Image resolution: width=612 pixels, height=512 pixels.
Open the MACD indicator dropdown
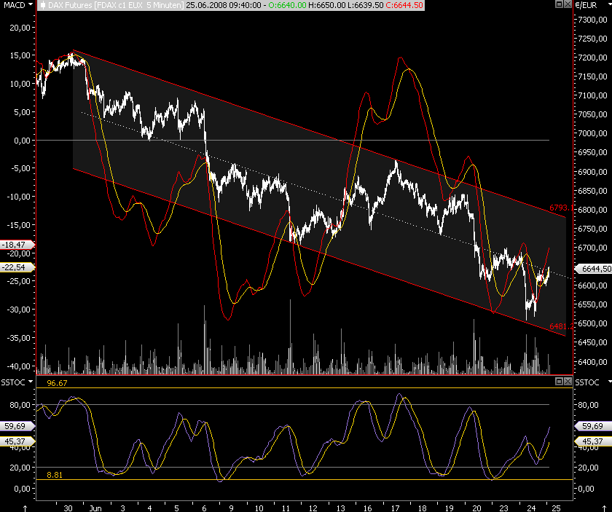31,4
